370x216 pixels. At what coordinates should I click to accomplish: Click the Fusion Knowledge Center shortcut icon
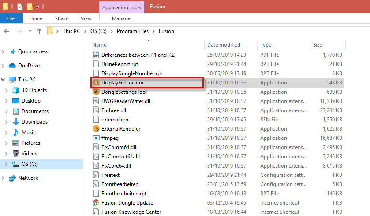[96, 212]
